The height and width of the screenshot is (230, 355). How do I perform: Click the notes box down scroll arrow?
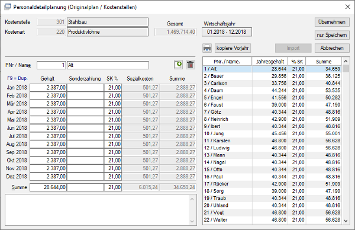(192, 221)
